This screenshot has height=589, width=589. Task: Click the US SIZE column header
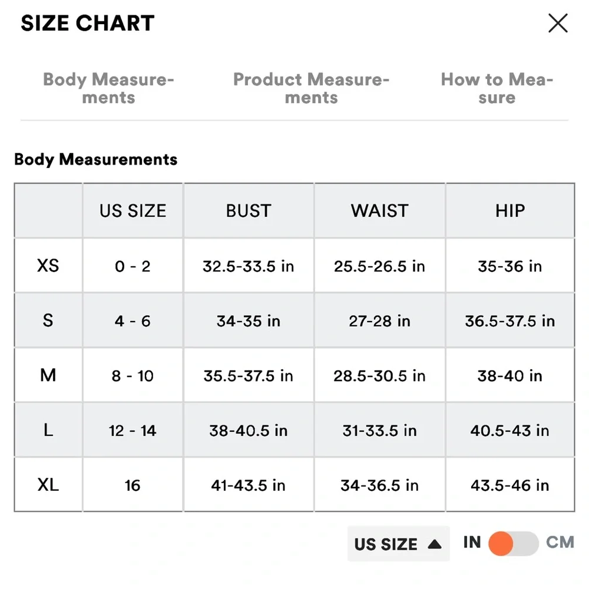point(133,210)
